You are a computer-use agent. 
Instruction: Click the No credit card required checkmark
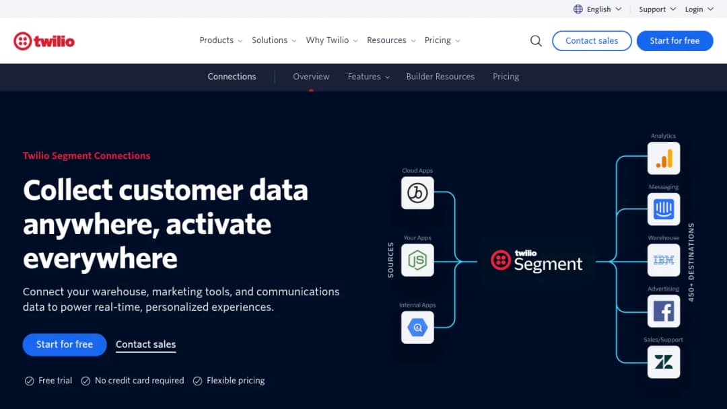pyautogui.click(x=85, y=381)
